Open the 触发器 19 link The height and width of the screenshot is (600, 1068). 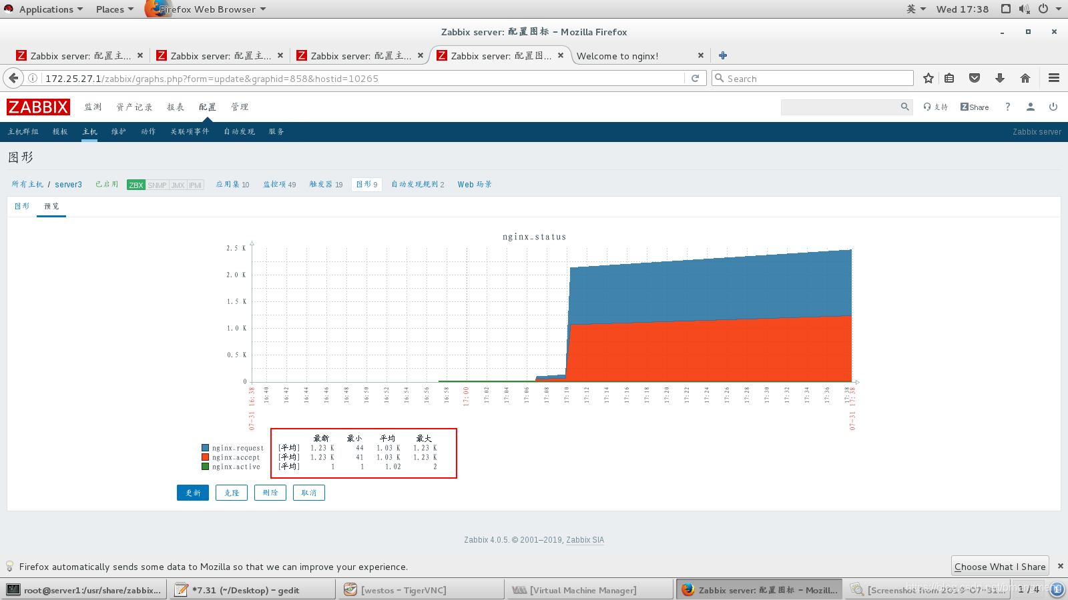[x=326, y=185]
